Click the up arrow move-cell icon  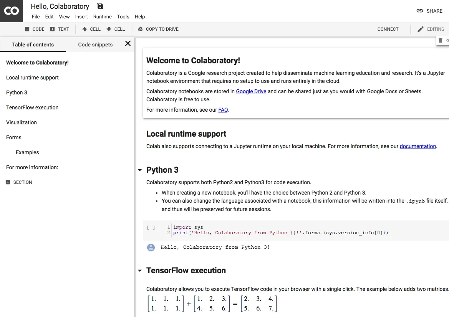click(x=84, y=29)
